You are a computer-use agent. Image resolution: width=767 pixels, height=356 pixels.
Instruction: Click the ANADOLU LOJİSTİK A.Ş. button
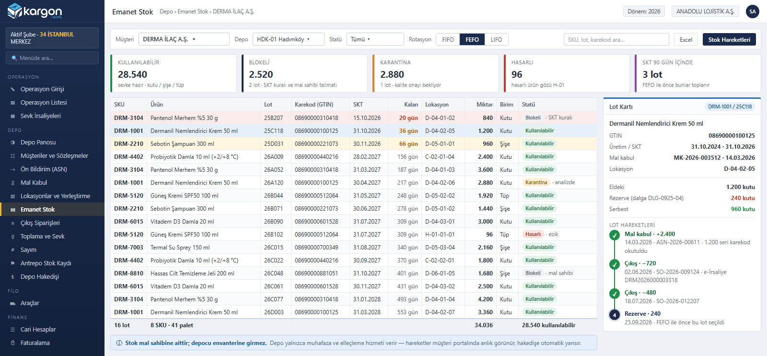point(705,12)
